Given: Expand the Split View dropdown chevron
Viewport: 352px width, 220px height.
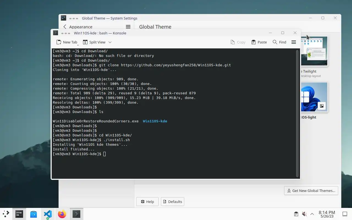Looking at the screenshot, I should [x=110, y=42].
